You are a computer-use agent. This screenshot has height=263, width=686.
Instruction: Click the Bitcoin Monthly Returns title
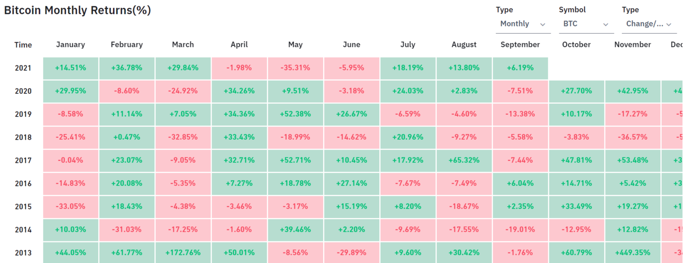pyautogui.click(x=78, y=10)
